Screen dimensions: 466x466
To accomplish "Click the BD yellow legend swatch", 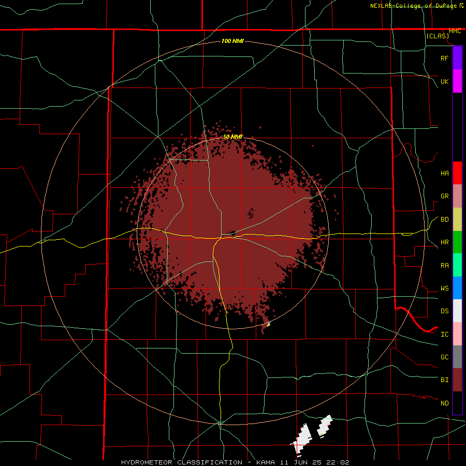I will 457,219.
